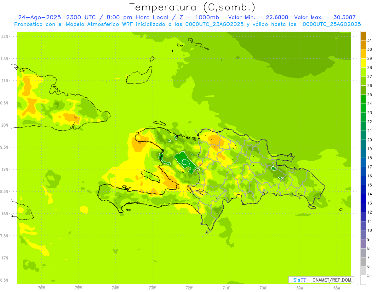Click the '22N' latitude label
378x292 pixels.
pyautogui.click(x=5, y=37)
